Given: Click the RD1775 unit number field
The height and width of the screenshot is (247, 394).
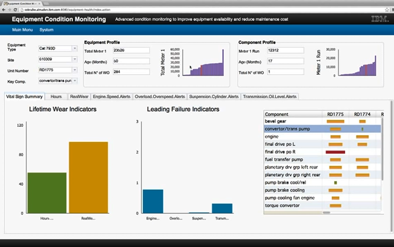Looking at the screenshot, I should point(55,70).
